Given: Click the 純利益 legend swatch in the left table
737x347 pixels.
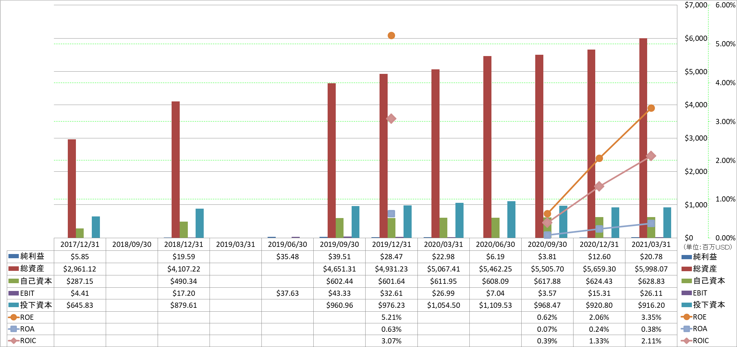Looking at the screenshot, I should (x=13, y=256).
